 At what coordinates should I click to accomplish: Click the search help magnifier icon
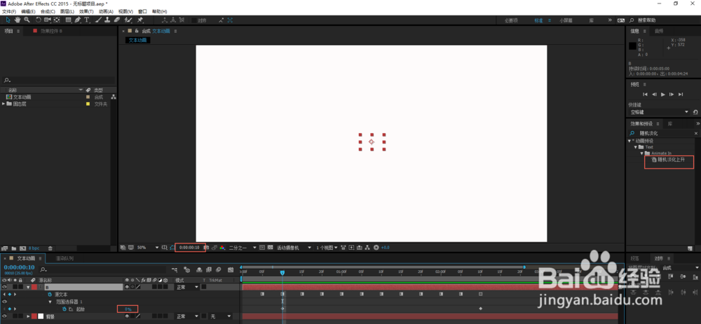[632, 20]
